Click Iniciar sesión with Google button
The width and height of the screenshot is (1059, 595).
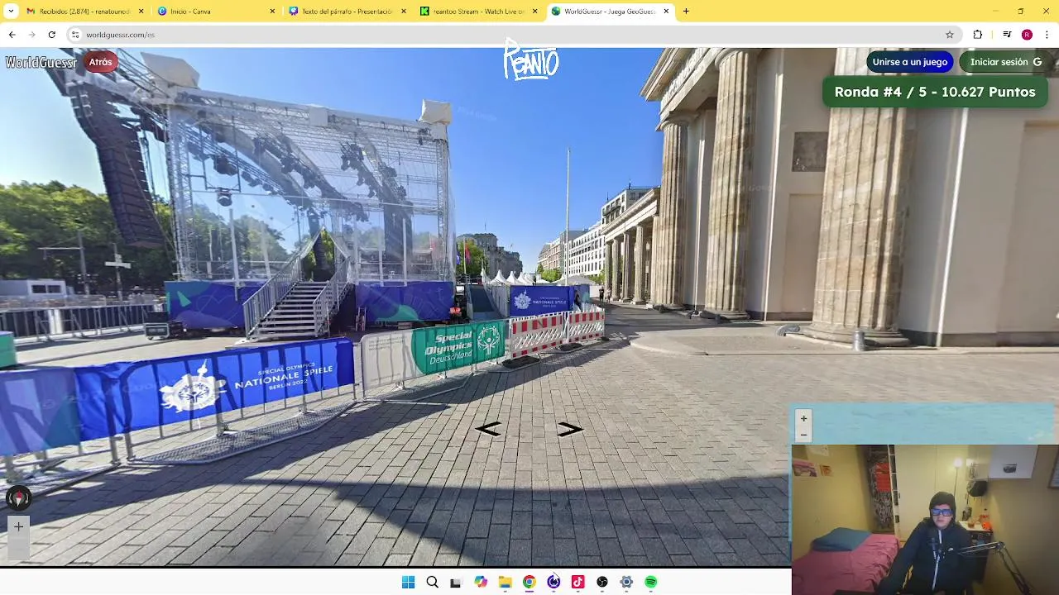[x=1004, y=62]
